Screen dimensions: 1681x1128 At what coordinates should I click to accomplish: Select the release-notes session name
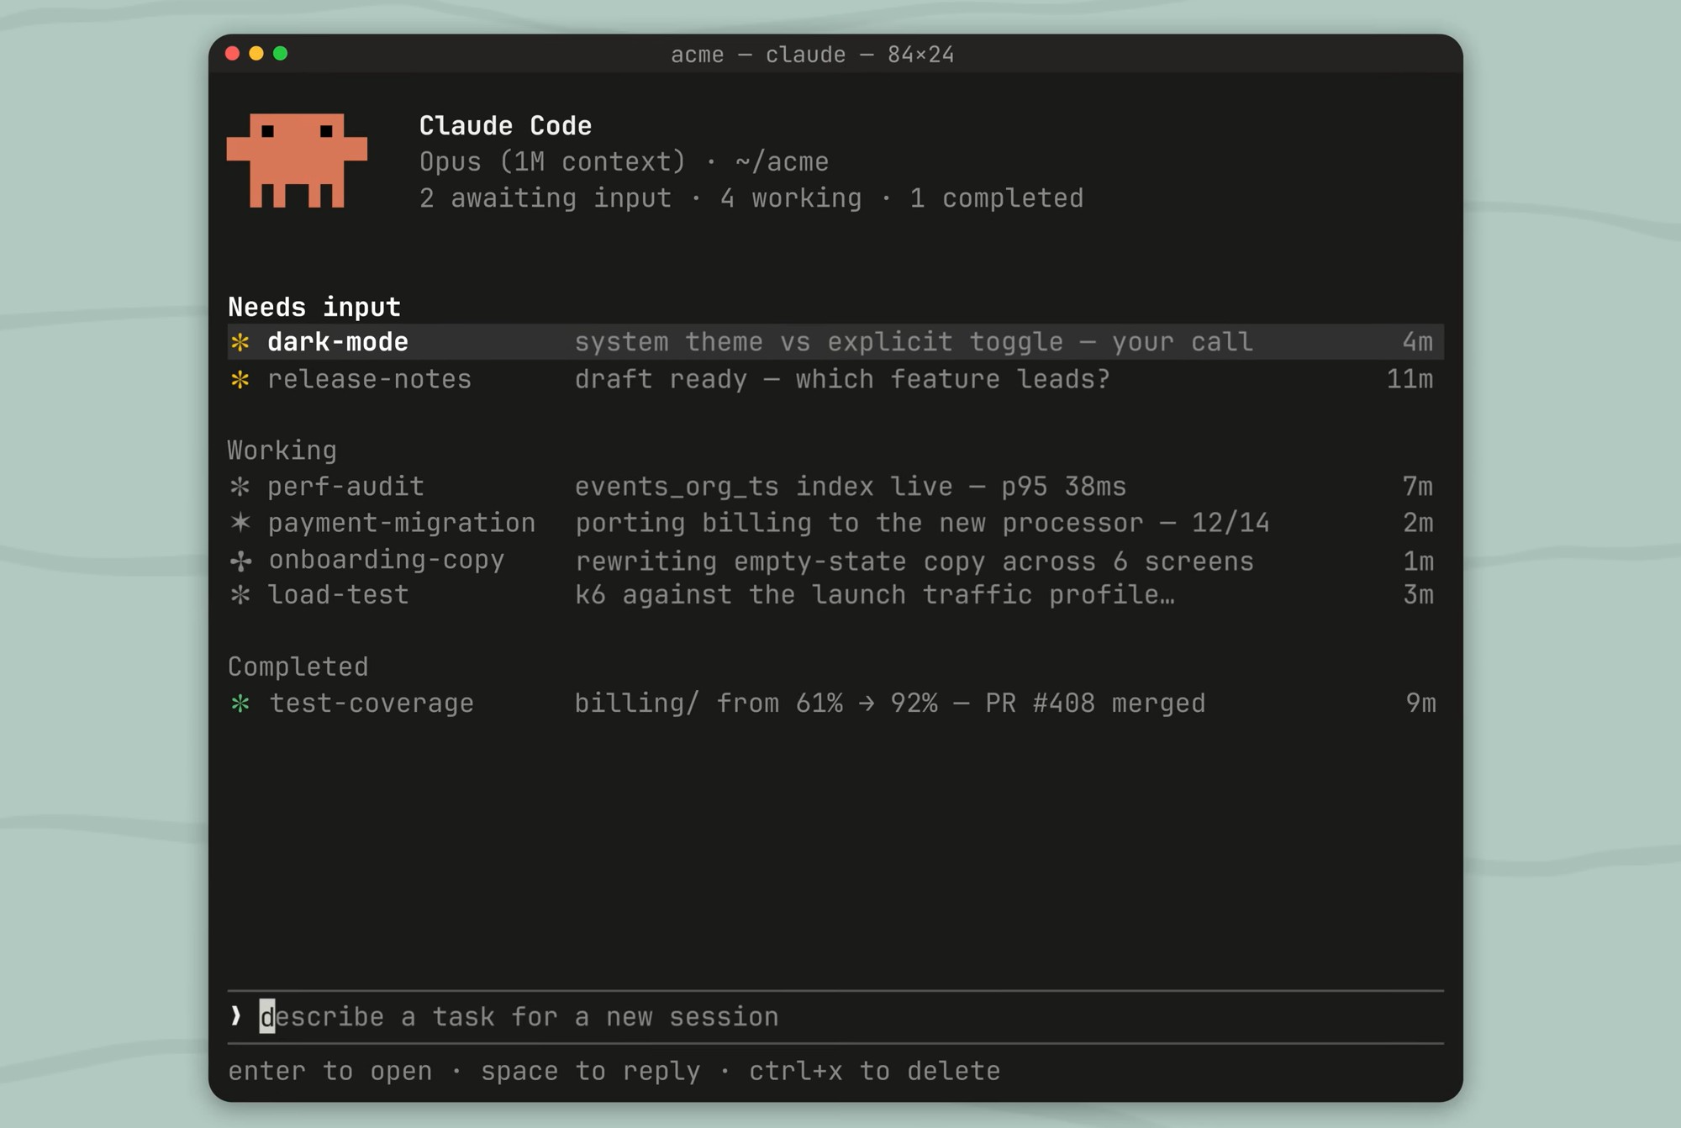click(x=370, y=380)
